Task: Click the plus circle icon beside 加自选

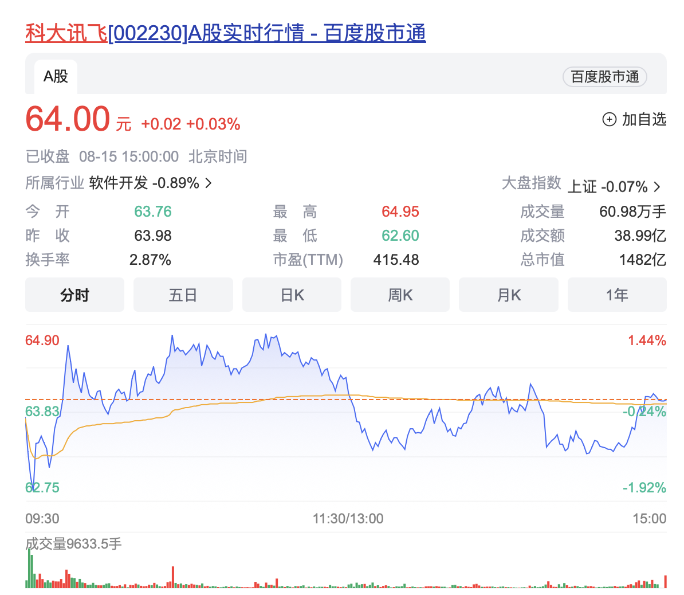Action: (609, 119)
